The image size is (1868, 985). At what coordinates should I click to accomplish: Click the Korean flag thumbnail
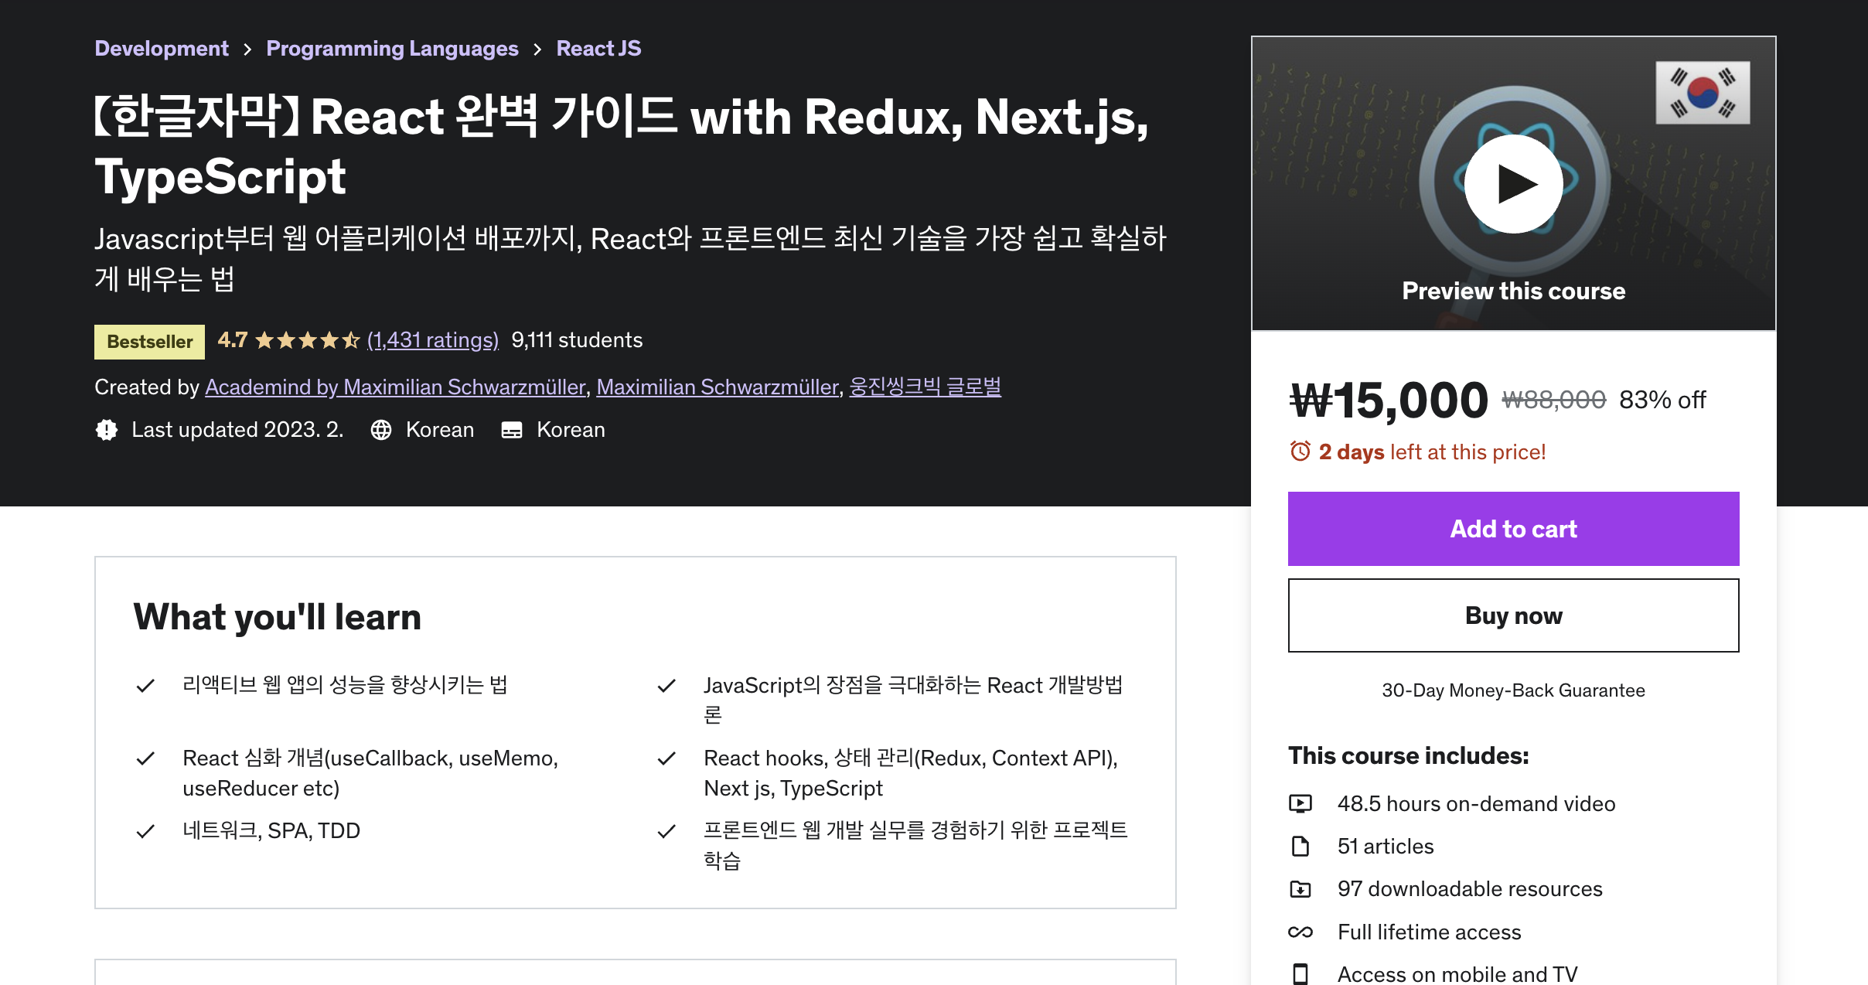pyautogui.click(x=1703, y=93)
